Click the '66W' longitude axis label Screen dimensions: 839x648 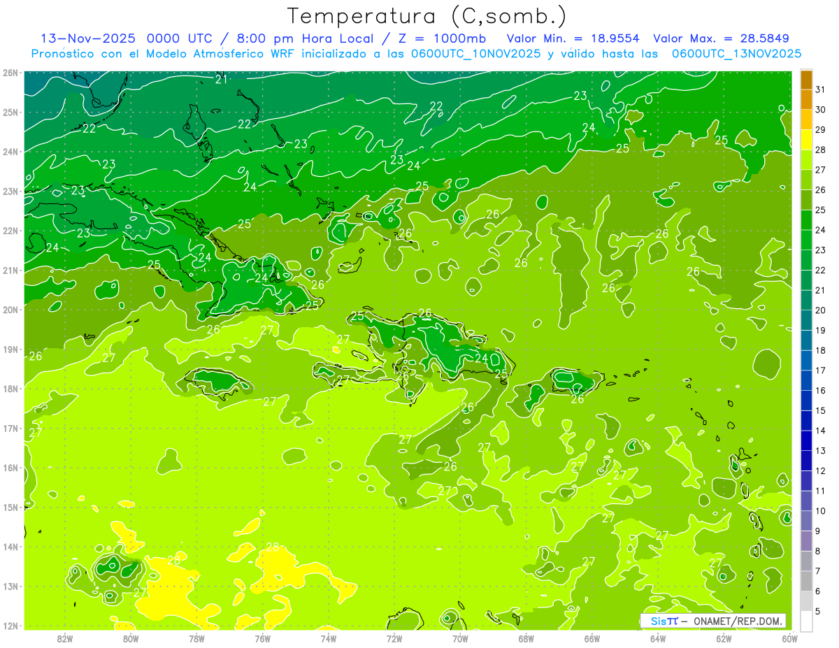(591, 638)
